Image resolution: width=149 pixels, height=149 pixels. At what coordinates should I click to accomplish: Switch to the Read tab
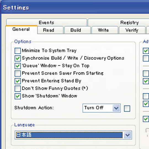pyautogui.click(x=49, y=30)
